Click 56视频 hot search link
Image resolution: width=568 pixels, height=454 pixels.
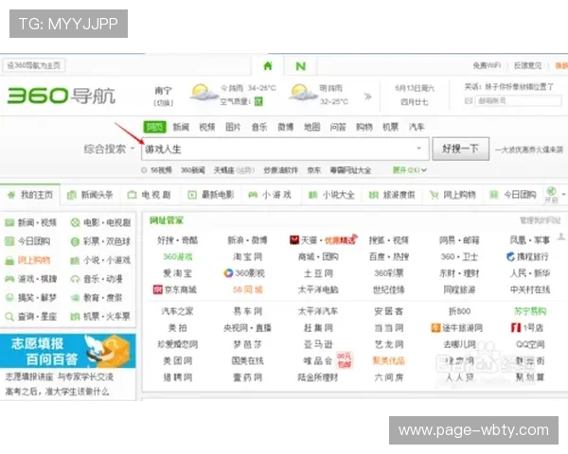pos(161,170)
